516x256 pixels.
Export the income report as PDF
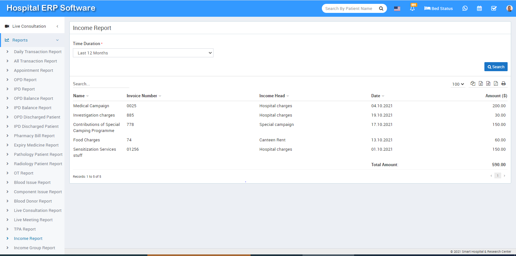click(496, 83)
